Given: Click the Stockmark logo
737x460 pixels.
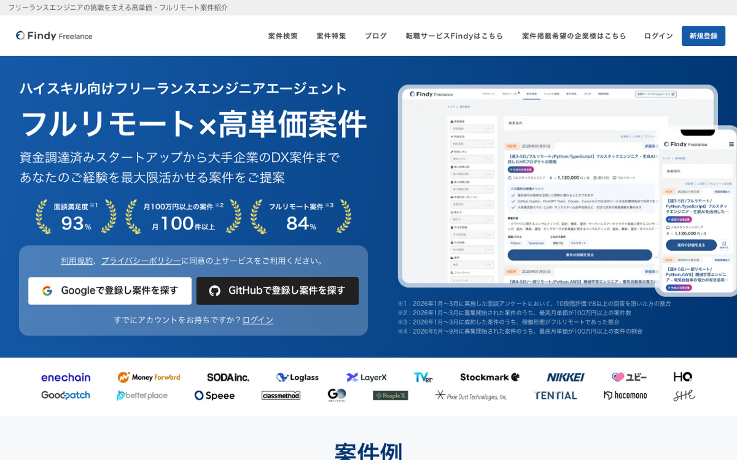Looking at the screenshot, I should pyautogui.click(x=489, y=377).
